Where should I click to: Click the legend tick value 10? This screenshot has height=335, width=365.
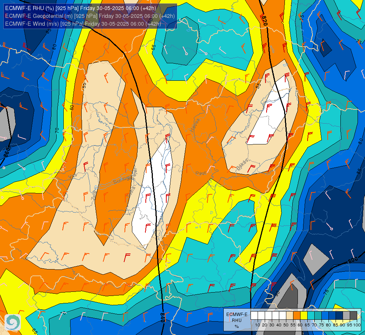(258, 325)
